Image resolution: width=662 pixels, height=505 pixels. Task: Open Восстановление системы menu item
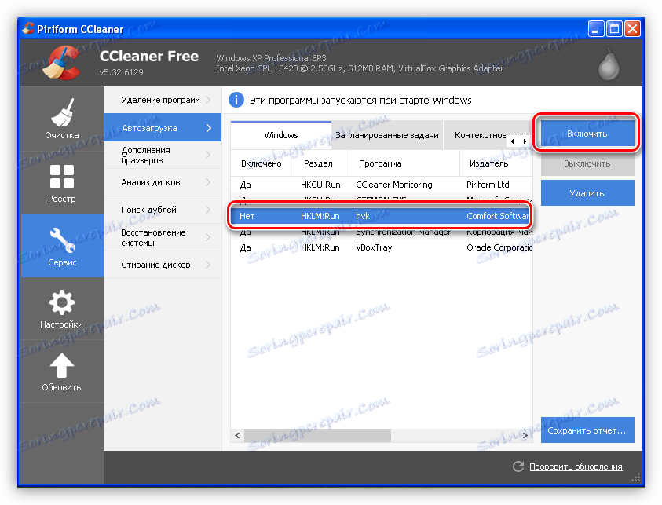coord(163,237)
